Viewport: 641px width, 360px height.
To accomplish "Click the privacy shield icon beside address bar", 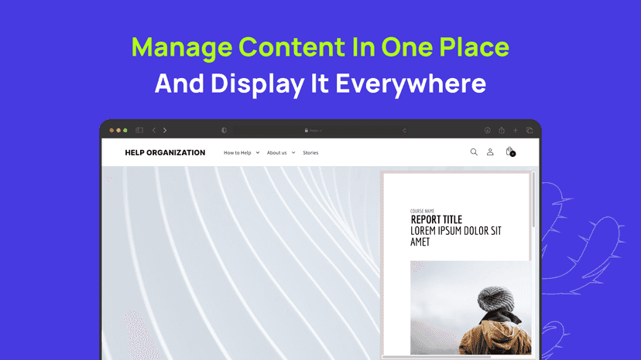I will pos(224,131).
